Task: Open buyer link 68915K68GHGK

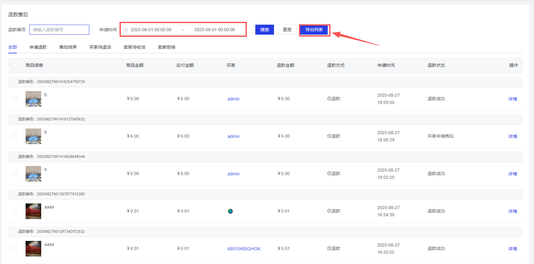Action: [x=244, y=249]
